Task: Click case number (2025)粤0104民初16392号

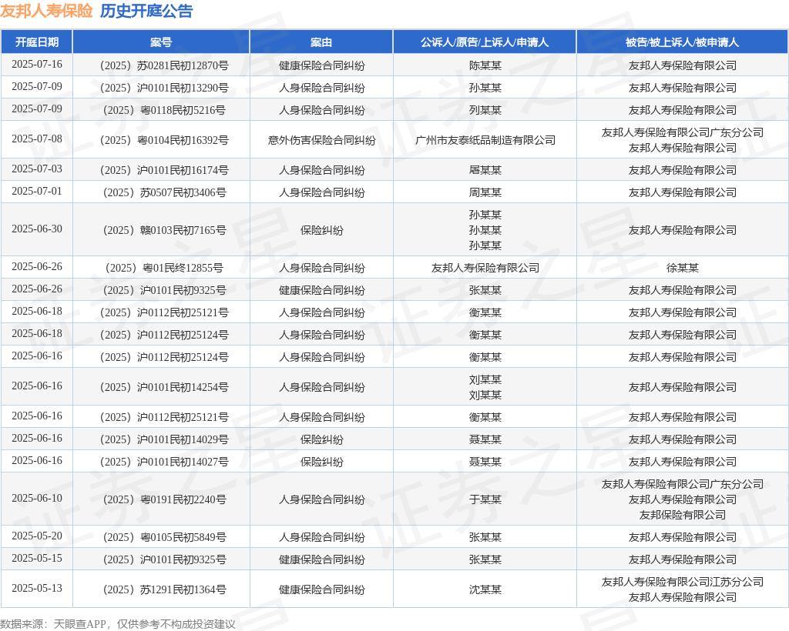Action: pos(161,139)
